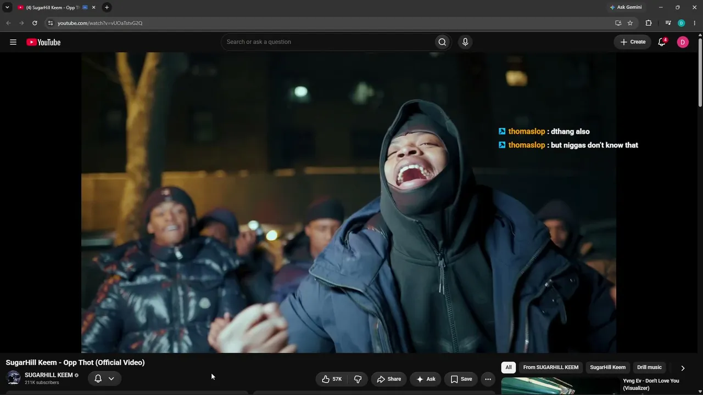Open more actions for the video
This screenshot has width=703, height=395.
point(488,379)
